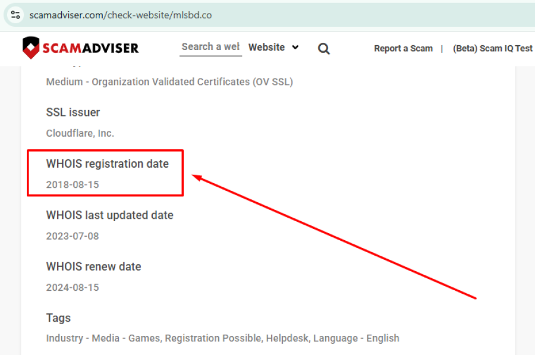Select the 2018-08-15 registration date value
The height and width of the screenshot is (355, 535).
(73, 185)
